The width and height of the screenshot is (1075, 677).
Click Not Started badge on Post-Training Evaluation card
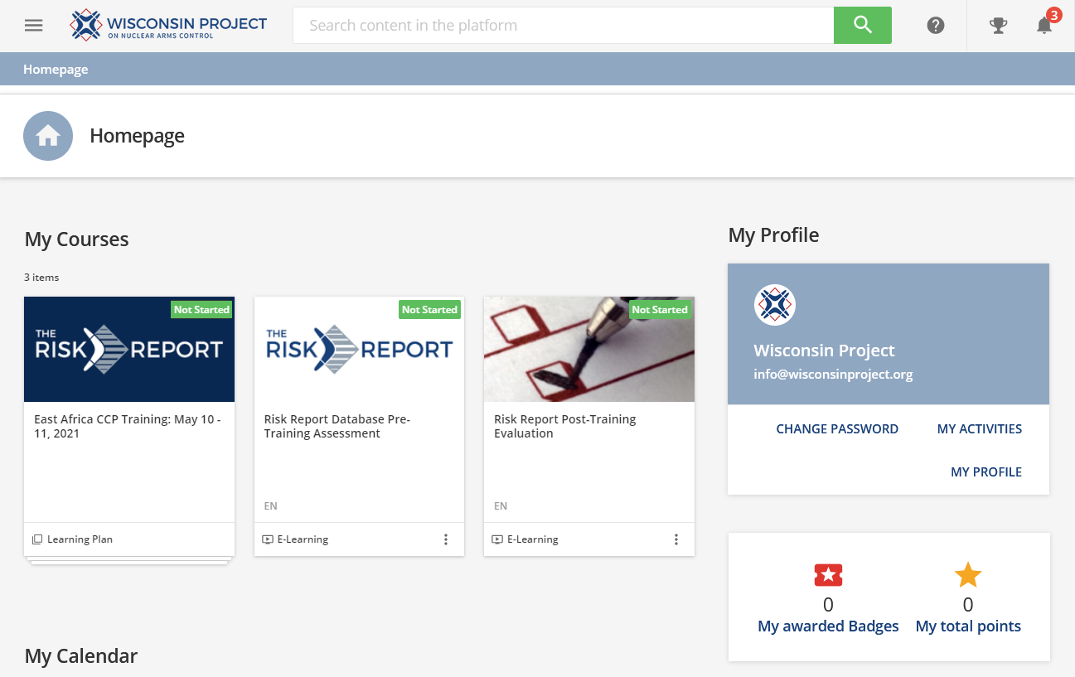660,310
